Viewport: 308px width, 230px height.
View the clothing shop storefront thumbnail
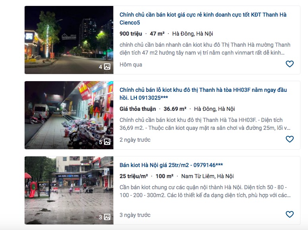point(69,115)
